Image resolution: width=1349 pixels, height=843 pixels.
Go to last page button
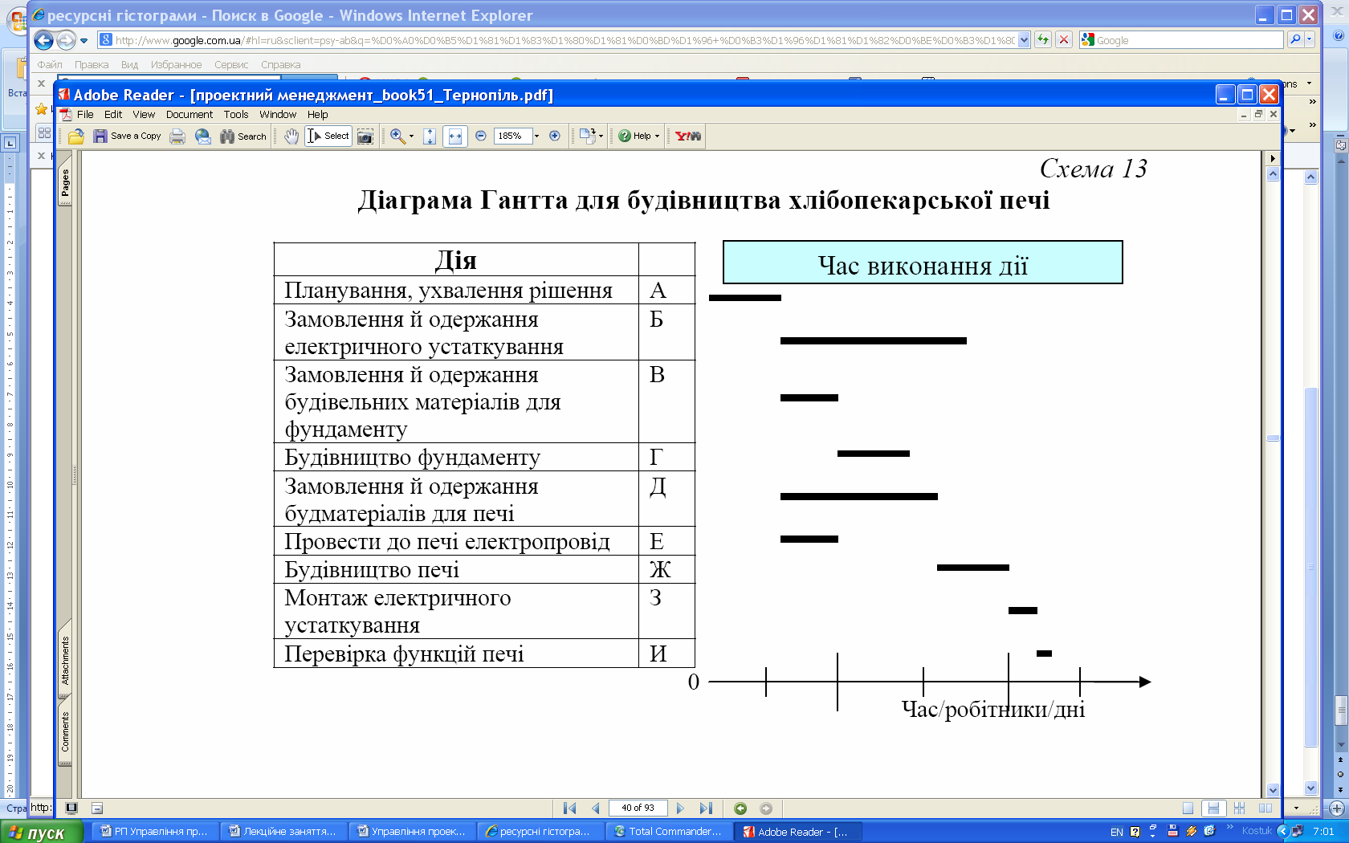(706, 808)
